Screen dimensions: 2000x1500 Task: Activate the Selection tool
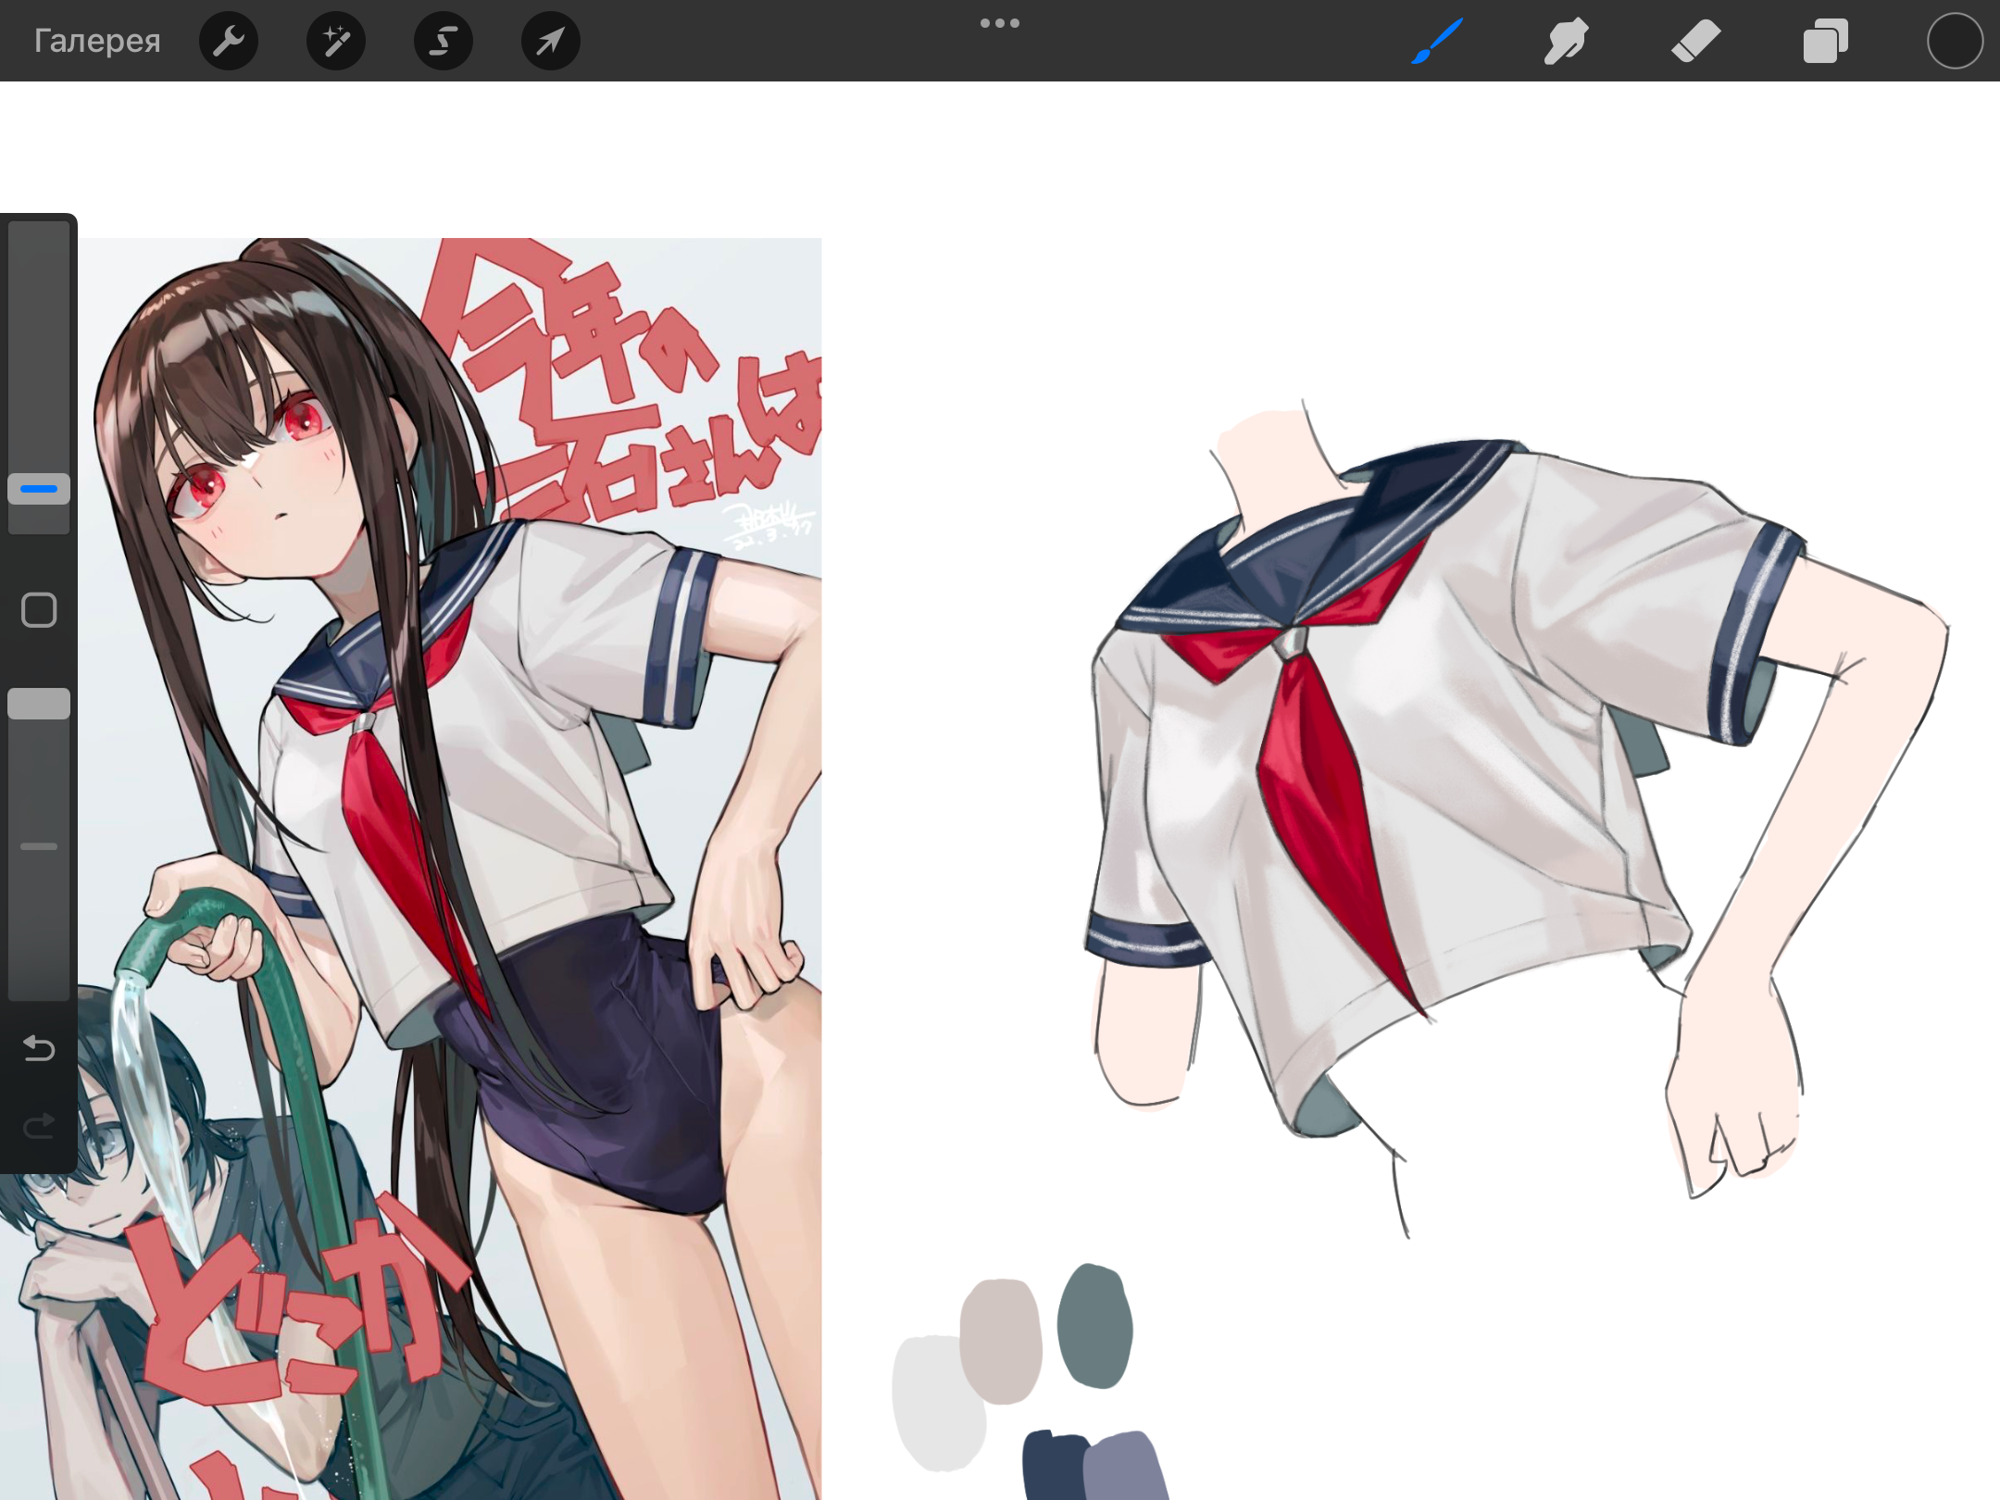coord(443,41)
